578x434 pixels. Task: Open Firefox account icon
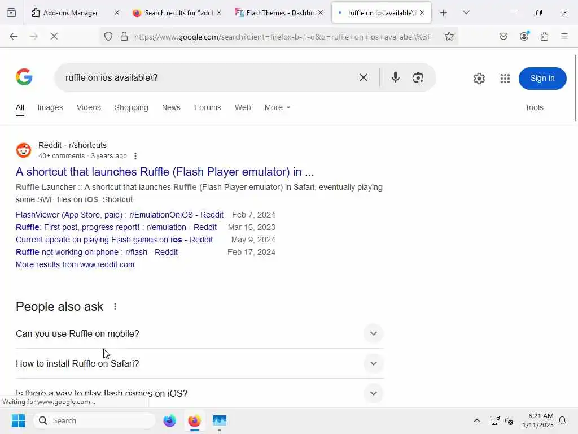pyautogui.click(x=524, y=36)
